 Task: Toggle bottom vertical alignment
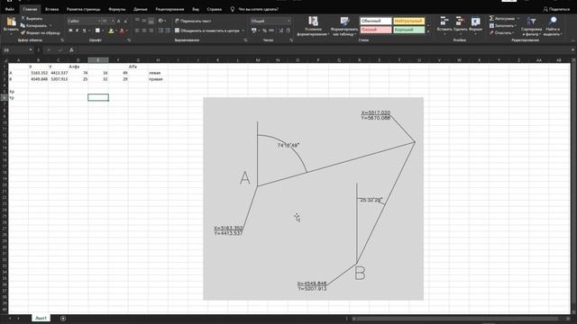151,21
